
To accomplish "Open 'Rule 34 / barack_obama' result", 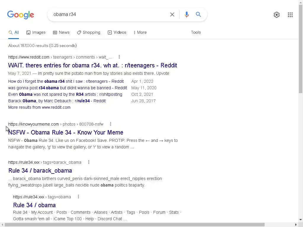I will [40, 171].
